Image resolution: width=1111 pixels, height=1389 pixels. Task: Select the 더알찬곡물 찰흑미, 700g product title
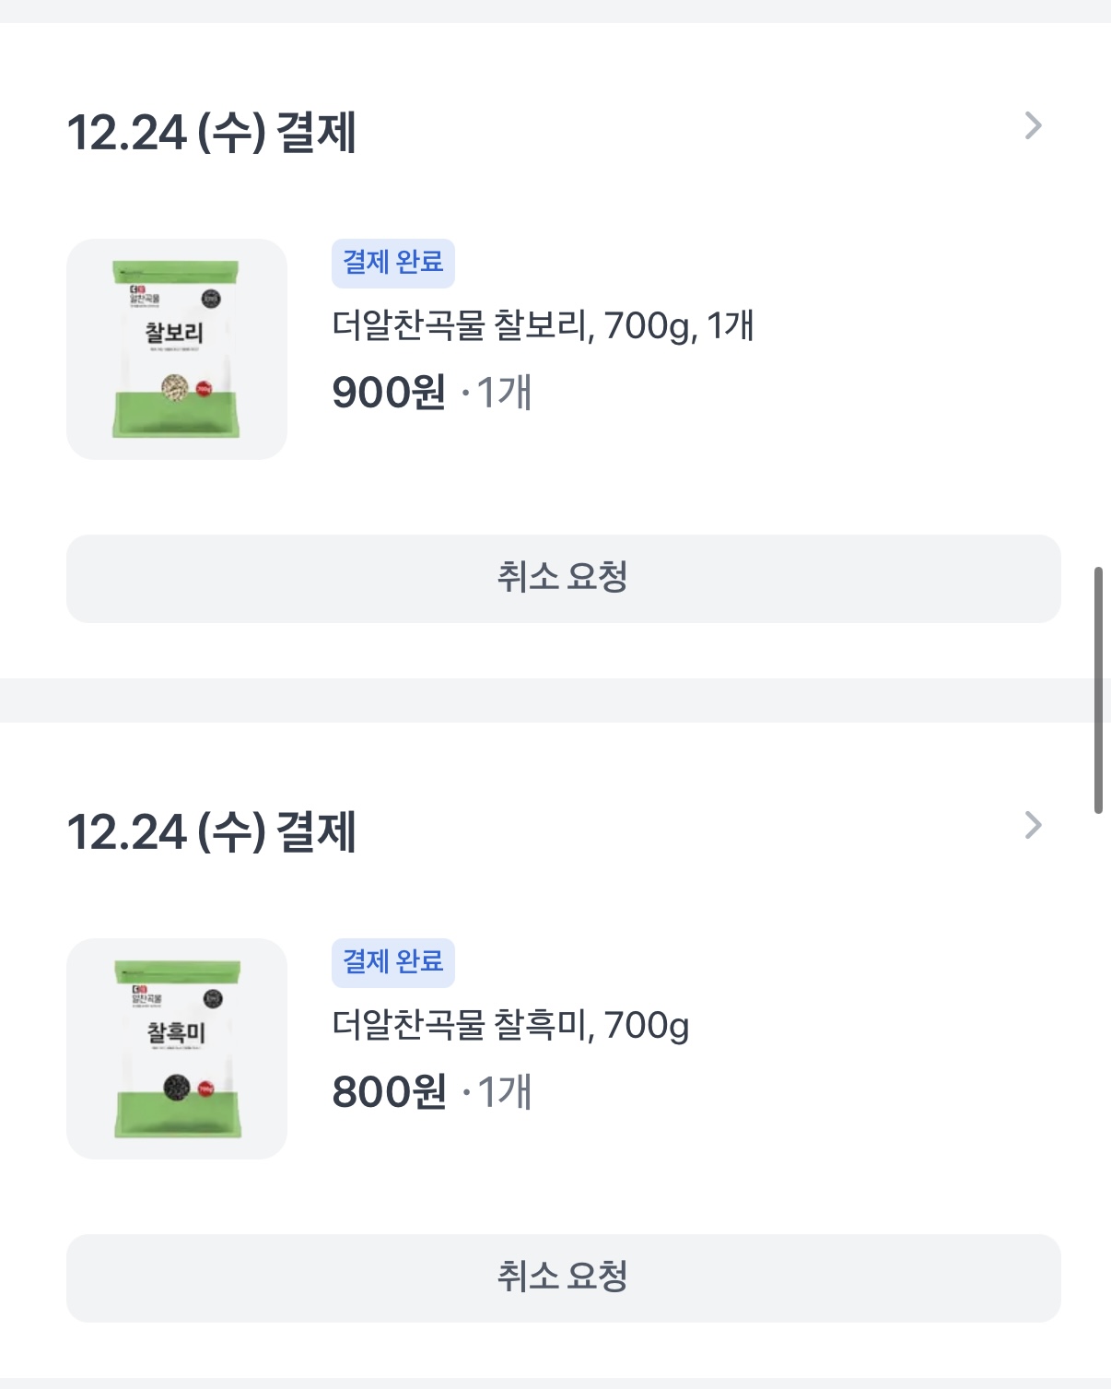[510, 1025]
